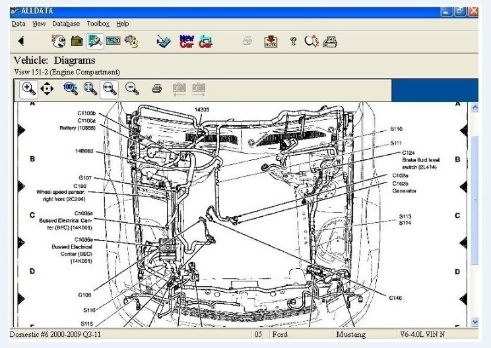The image size is (491, 348).
Task: Click "View 151-2 (Engine Compartment)" subtitle
Action: [x=67, y=72]
